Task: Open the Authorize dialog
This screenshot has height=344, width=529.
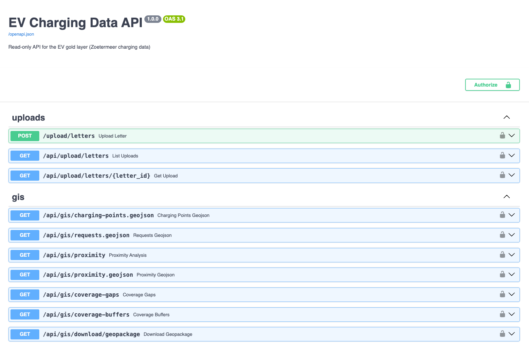Action: 486,85
